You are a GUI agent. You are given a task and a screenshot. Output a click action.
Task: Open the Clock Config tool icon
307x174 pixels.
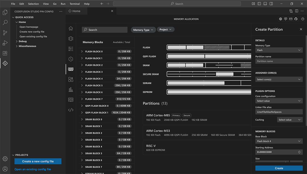(x=71, y=59)
